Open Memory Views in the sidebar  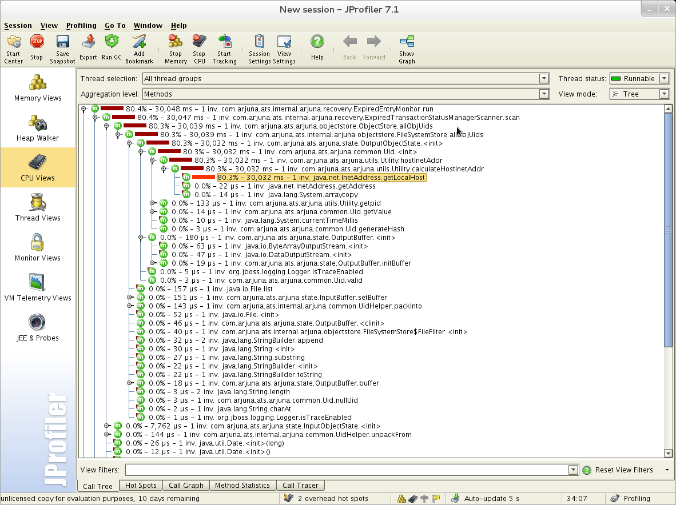38,88
